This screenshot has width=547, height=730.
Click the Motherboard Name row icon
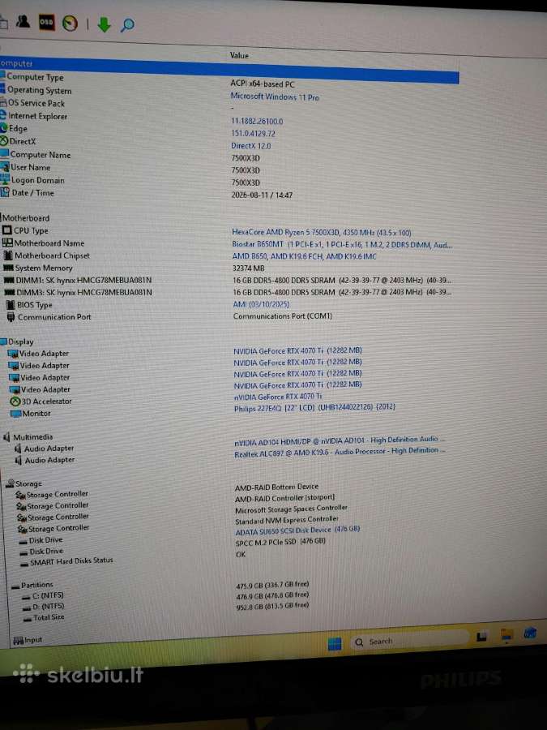tap(7, 243)
